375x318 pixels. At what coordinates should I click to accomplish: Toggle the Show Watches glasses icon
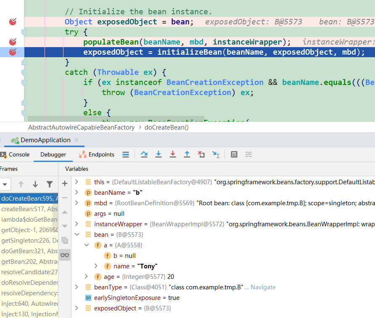point(65,255)
